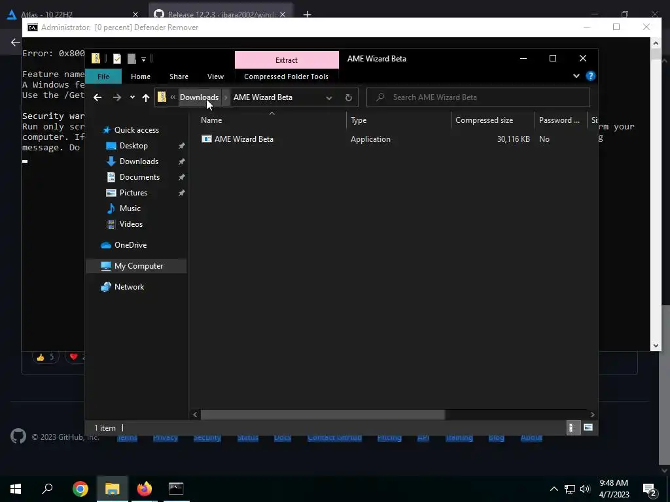Screen dimensions: 670x502
Task: Open File Explorer help icon
Action: [x=591, y=76]
